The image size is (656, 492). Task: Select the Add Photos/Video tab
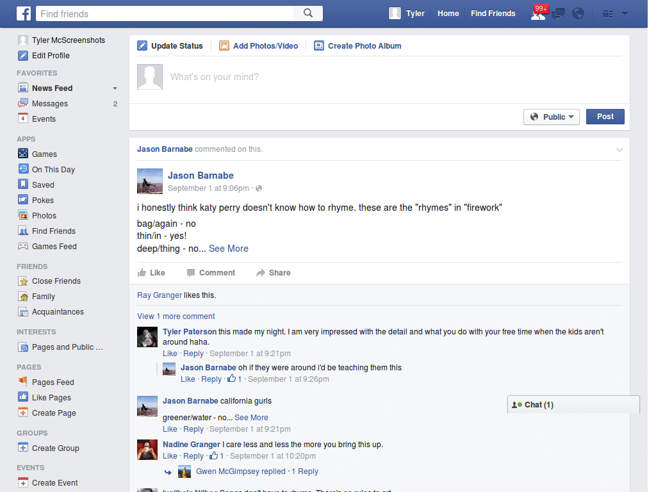coord(259,46)
